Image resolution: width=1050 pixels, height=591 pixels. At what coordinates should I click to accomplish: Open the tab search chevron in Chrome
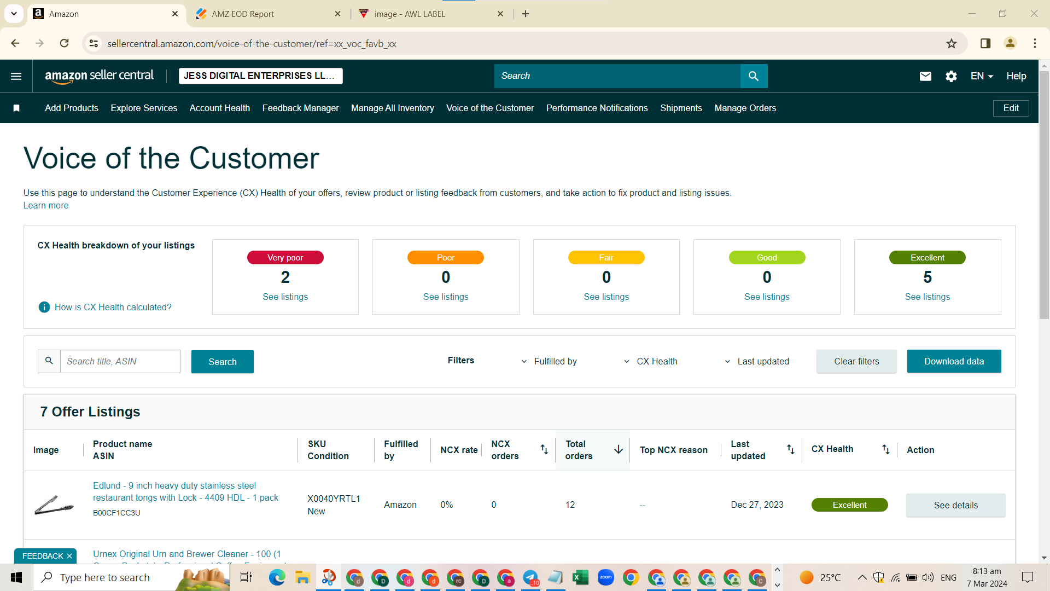[x=14, y=14]
